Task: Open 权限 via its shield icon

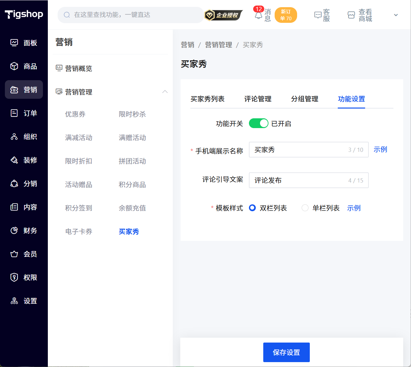Action: 14,277
